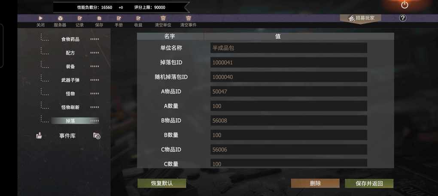Image resolution: width=438 pixels, height=196 pixels.
Task: Open the question mark help icon
Action: pos(402,18)
